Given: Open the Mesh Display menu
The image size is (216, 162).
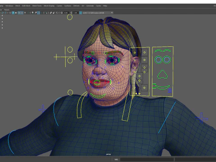Looking at the screenshot, I should (x=49, y=6).
